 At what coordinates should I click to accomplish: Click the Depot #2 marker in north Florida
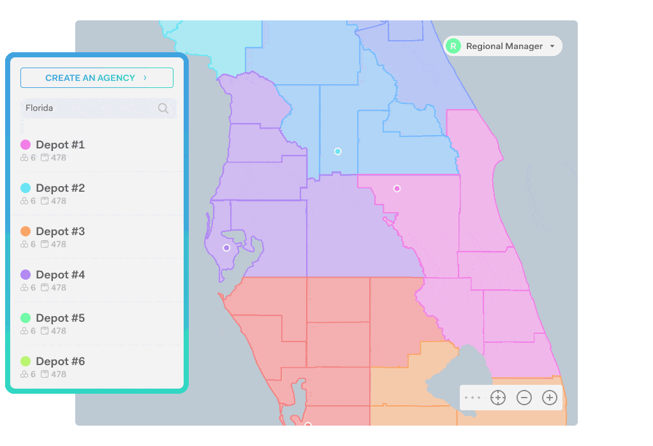[337, 151]
